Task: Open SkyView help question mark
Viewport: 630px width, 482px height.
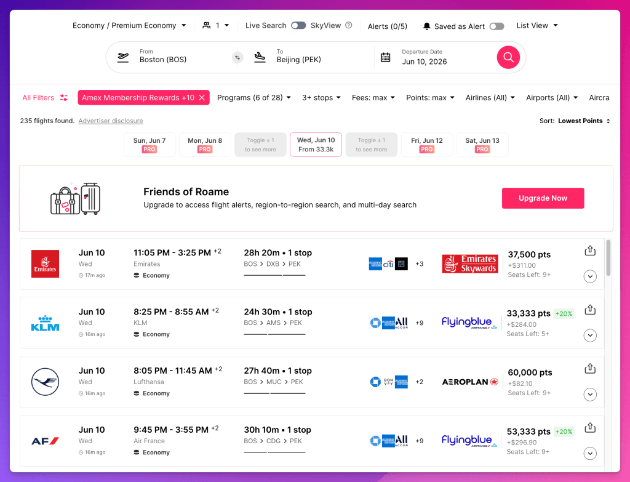Action: pos(349,25)
